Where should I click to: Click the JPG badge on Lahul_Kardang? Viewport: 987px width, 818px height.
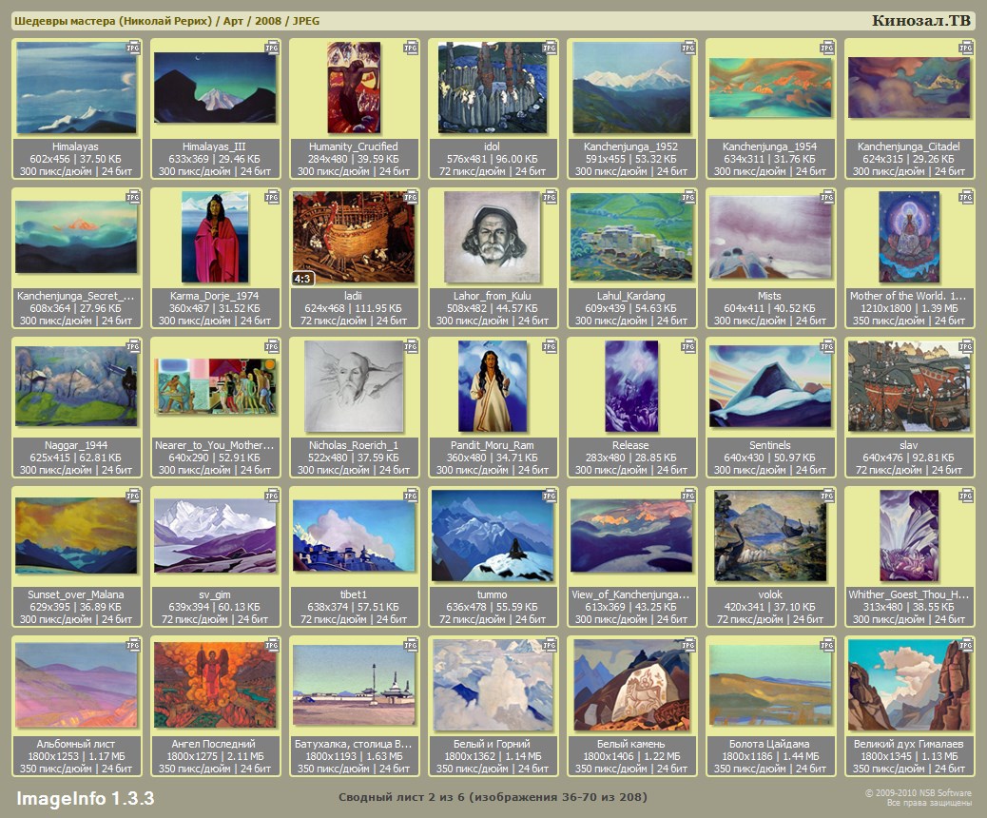click(688, 197)
